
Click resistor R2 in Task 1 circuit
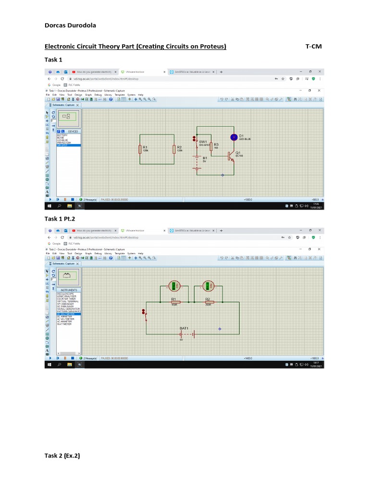(174, 149)
